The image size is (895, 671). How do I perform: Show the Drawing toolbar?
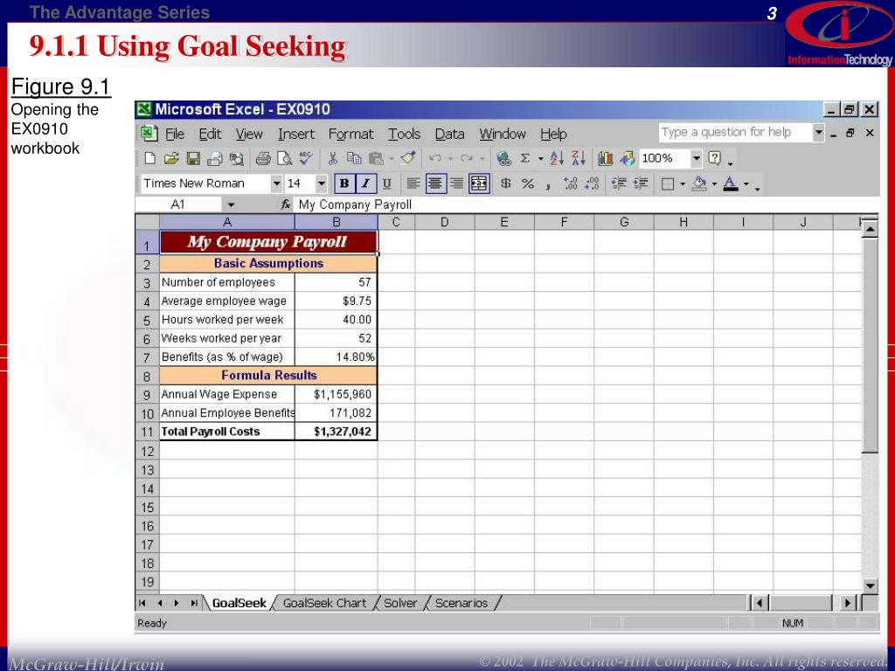click(627, 159)
